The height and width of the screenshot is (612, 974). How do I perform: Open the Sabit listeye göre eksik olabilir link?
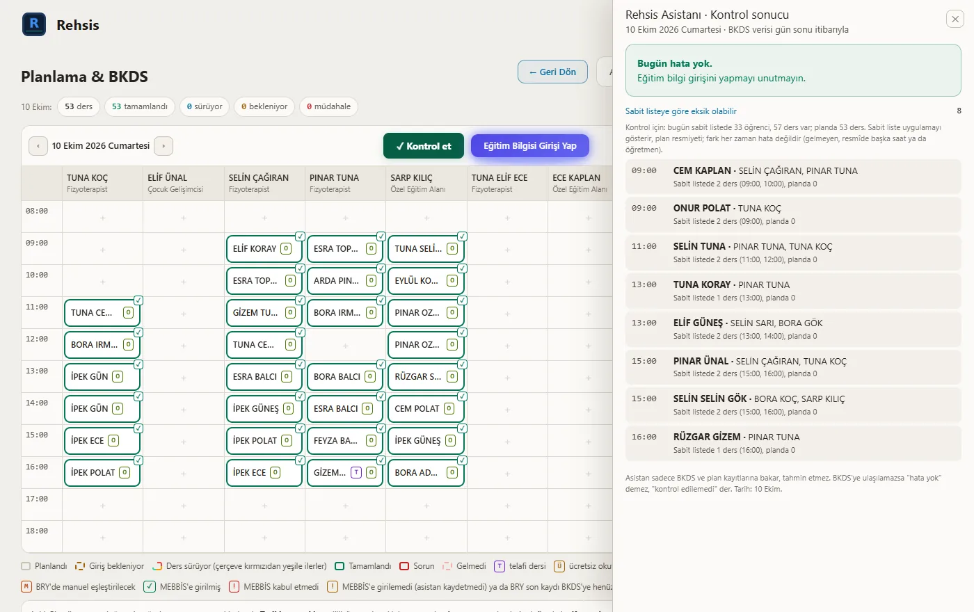coord(681,111)
